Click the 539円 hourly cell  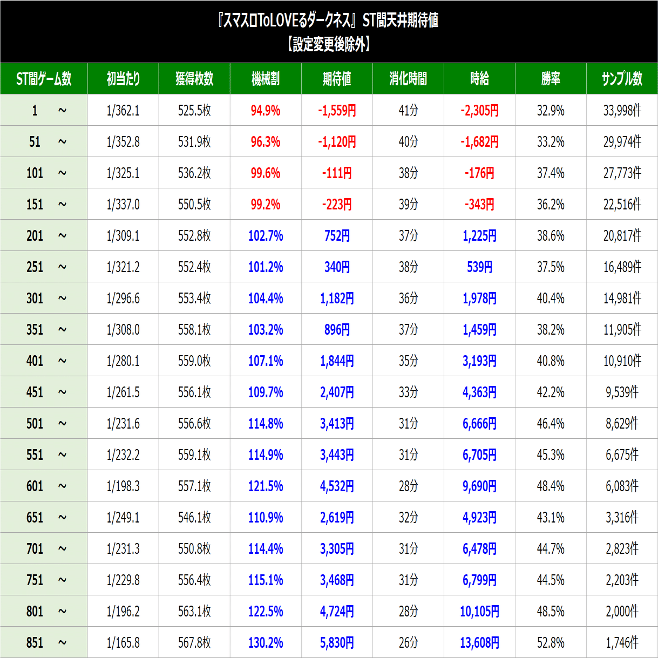point(479,267)
